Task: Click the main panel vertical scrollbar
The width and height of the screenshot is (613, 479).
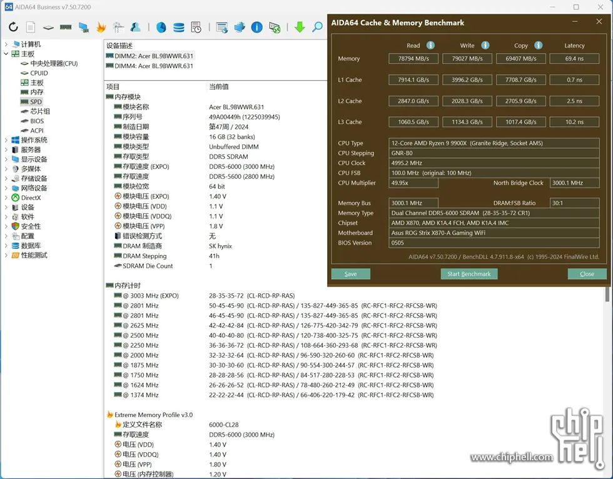Action: [607, 294]
